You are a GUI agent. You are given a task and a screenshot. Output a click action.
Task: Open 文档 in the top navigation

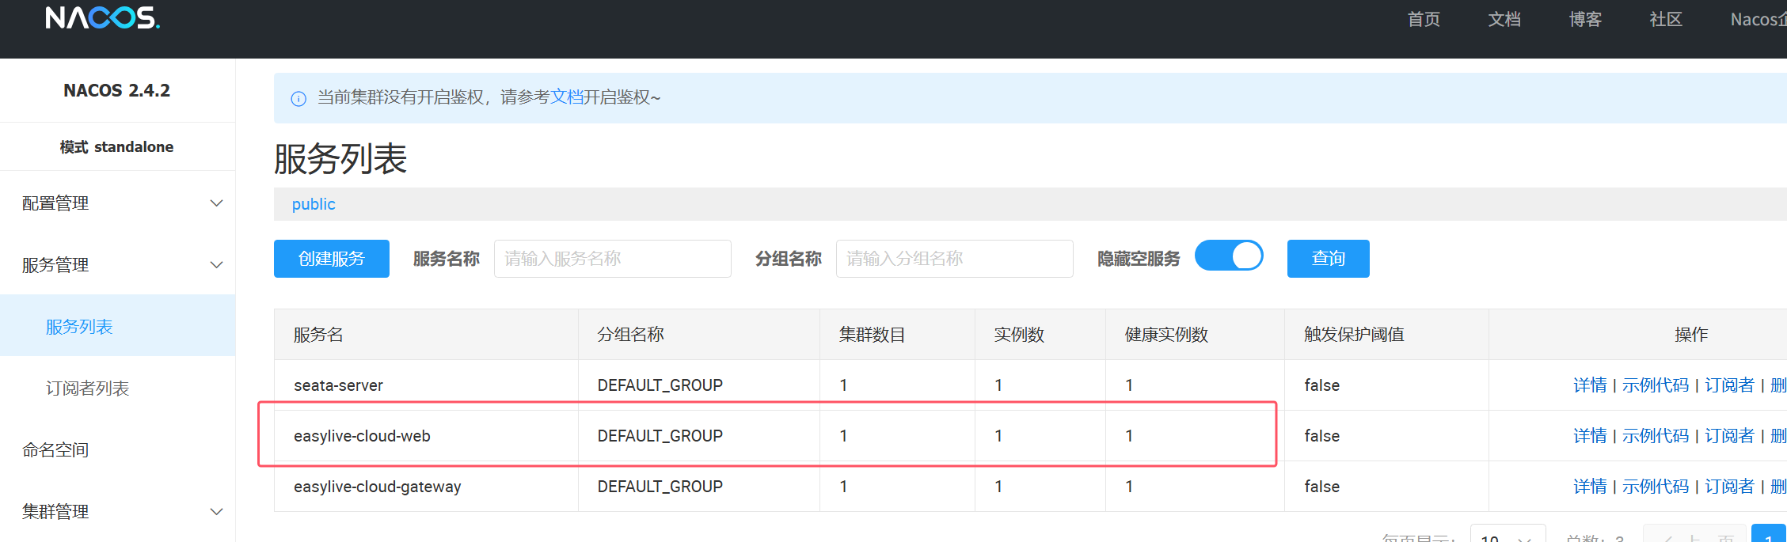coord(1504,19)
